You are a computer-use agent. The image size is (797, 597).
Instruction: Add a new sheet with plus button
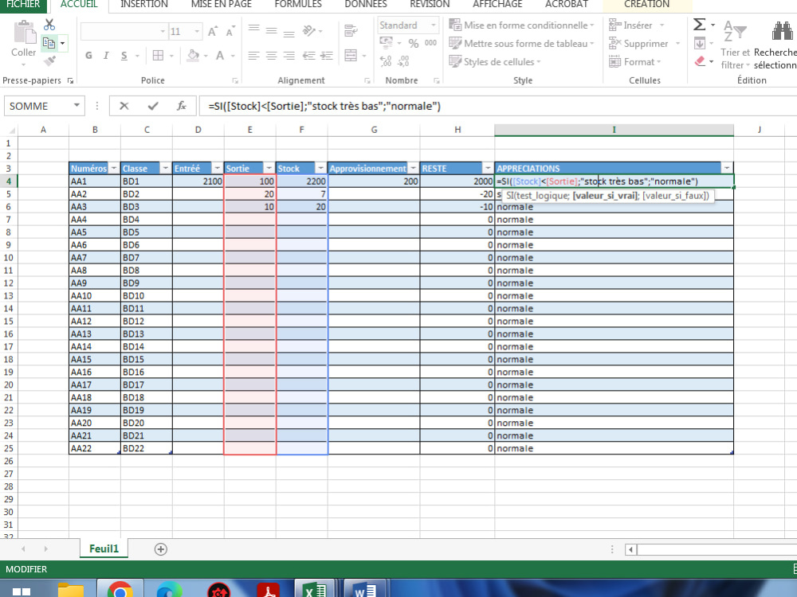tap(161, 549)
